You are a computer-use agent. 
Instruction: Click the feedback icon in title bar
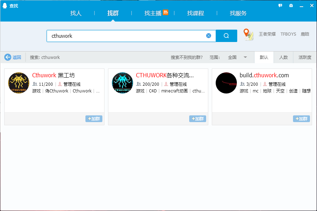(x=280, y=6)
